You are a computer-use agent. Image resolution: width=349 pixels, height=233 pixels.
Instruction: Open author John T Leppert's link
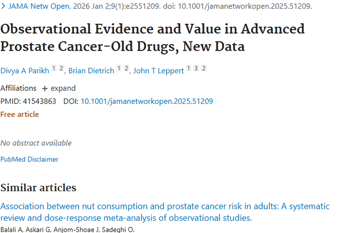[159, 71]
